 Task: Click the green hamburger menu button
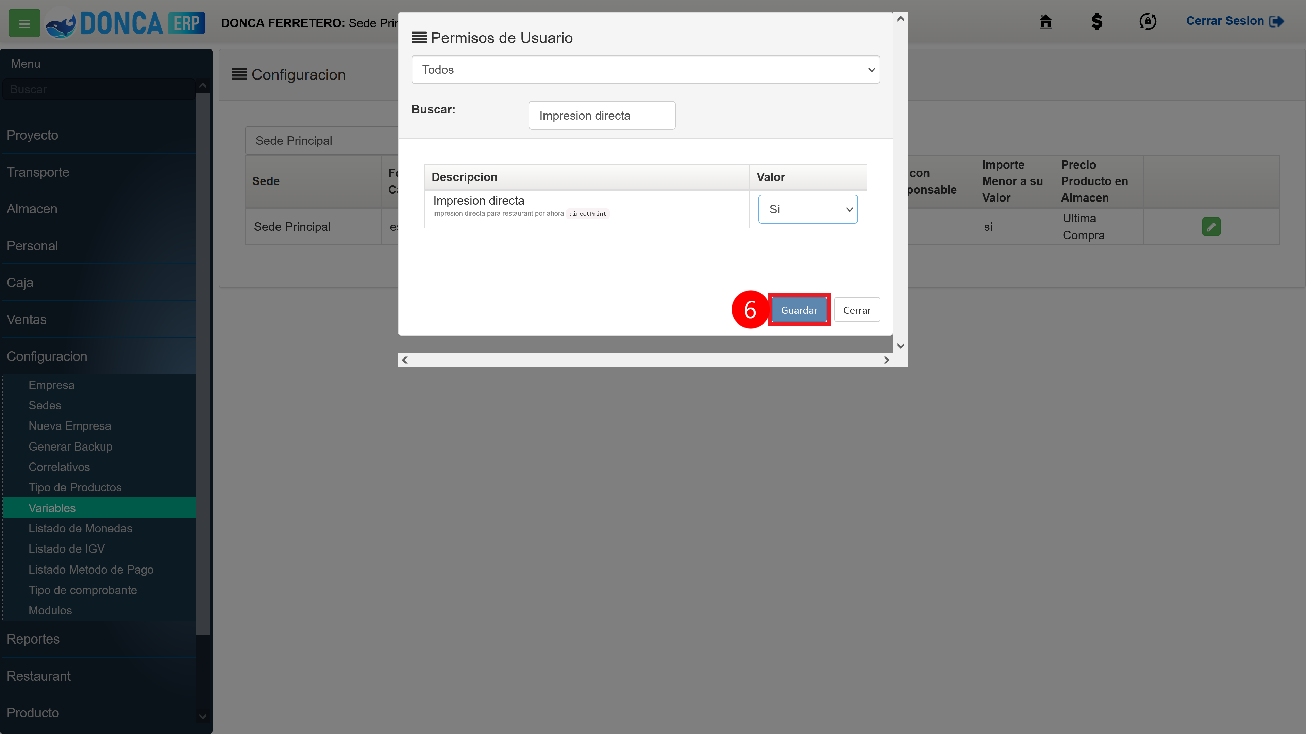coord(24,23)
